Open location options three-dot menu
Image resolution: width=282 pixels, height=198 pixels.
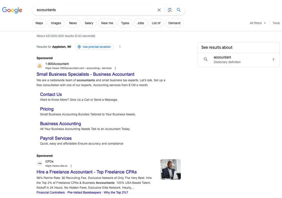[x=120, y=47]
